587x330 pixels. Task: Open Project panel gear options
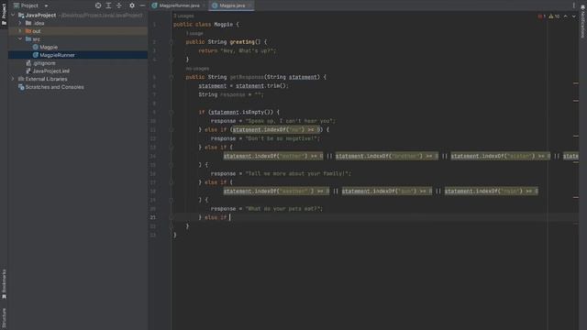[132, 5]
